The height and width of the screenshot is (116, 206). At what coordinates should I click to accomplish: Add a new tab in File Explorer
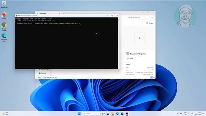(64, 13)
